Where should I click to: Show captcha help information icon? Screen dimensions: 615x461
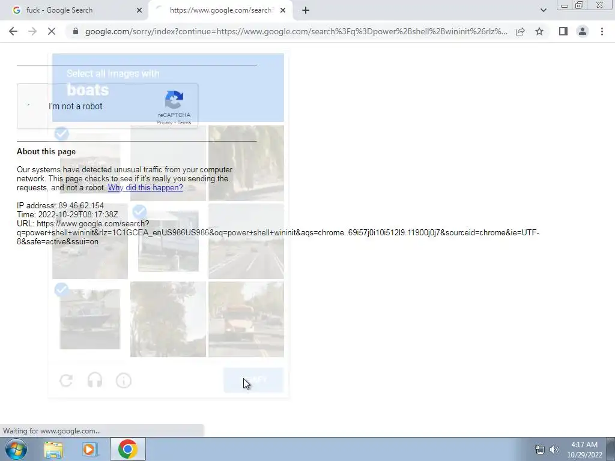(124, 380)
